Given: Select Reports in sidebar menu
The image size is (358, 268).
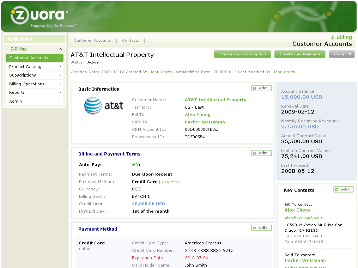Looking at the screenshot, I should pyautogui.click(x=35, y=92).
